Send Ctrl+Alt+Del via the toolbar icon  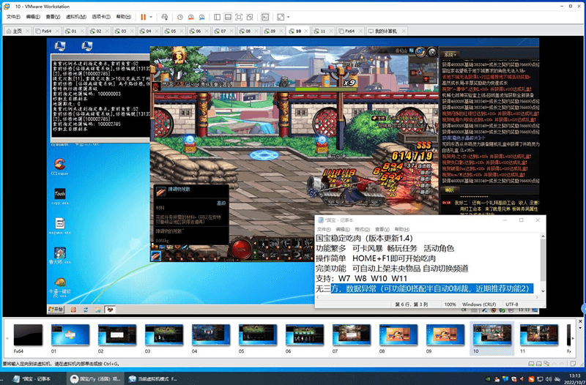point(164,17)
